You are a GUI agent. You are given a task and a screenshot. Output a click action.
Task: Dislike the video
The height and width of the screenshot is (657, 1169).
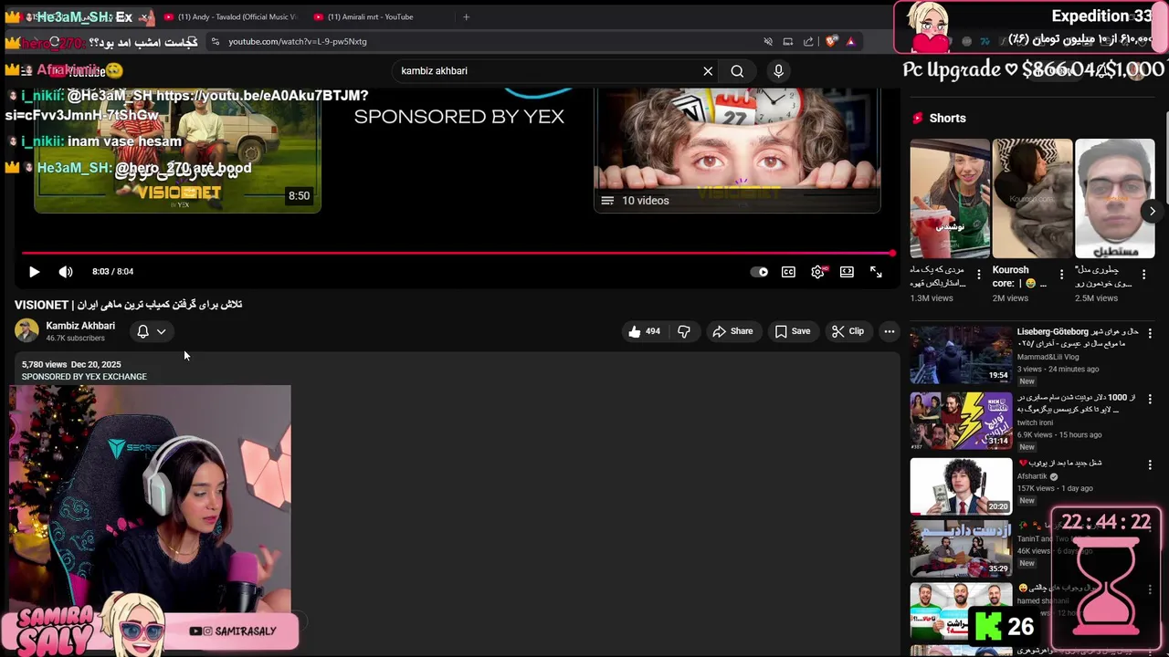coord(683,331)
